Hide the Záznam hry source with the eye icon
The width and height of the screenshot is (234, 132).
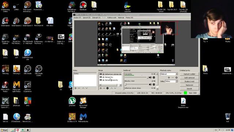tap(101, 77)
